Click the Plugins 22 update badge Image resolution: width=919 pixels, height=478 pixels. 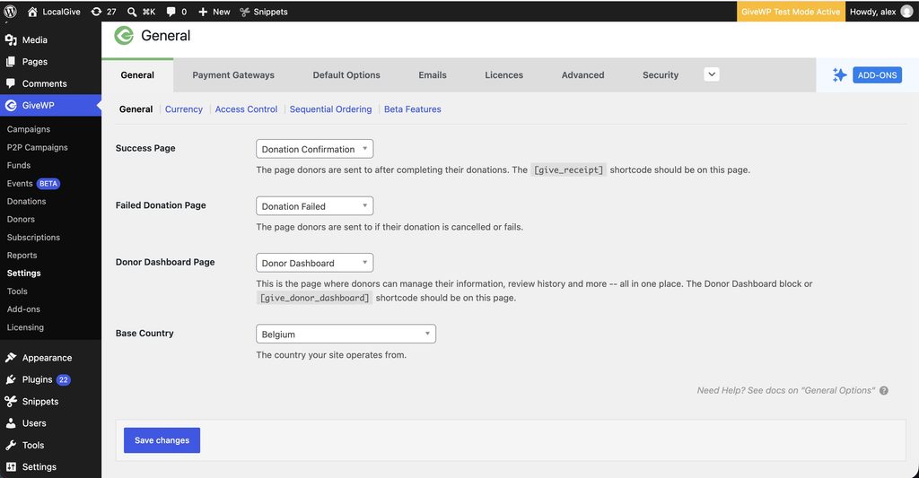(x=64, y=379)
